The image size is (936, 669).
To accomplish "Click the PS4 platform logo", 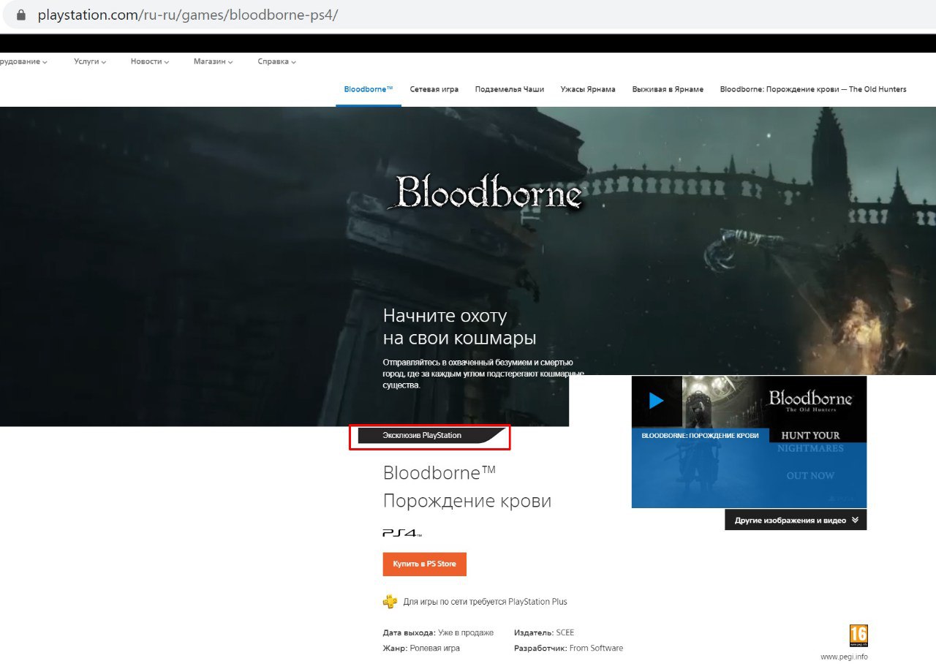I will click(x=402, y=533).
